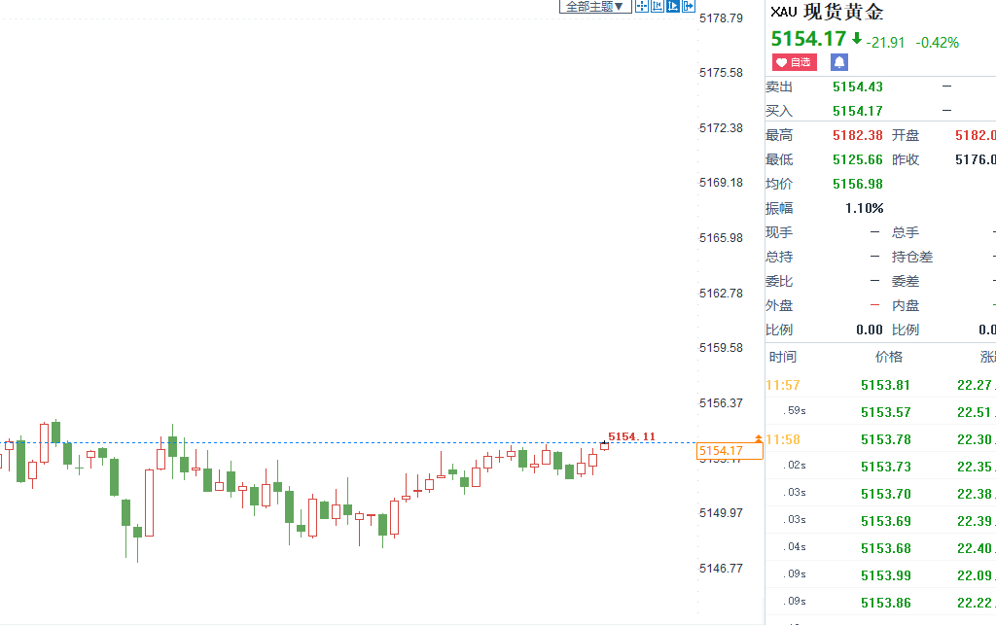Click the 5154.11 price label on chart
Screen dimensions: 996x625
tap(631, 436)
